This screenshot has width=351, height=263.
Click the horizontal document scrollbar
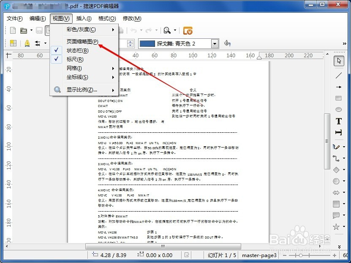click(163, 246)
